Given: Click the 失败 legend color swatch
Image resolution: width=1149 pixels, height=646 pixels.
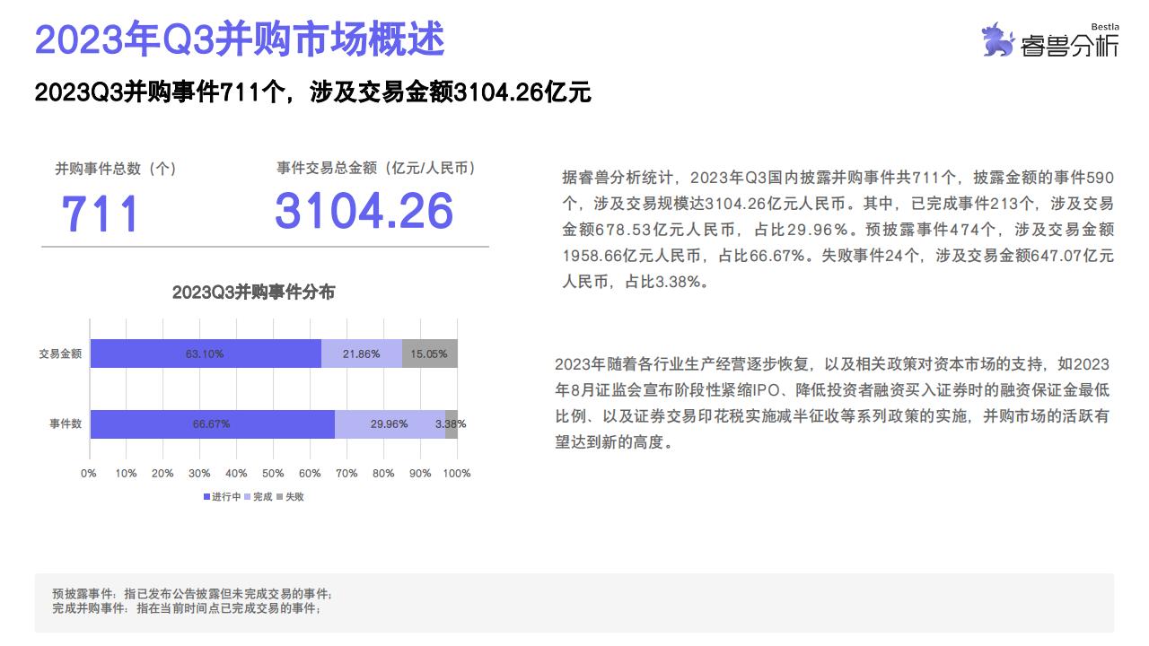Looking at the screenshot, I should point(279,497).
